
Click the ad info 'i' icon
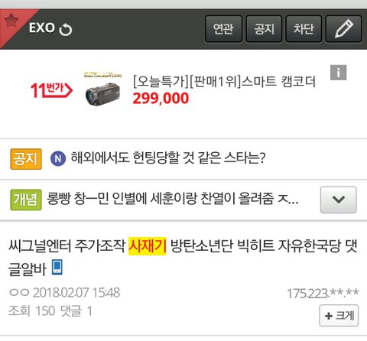338,73
